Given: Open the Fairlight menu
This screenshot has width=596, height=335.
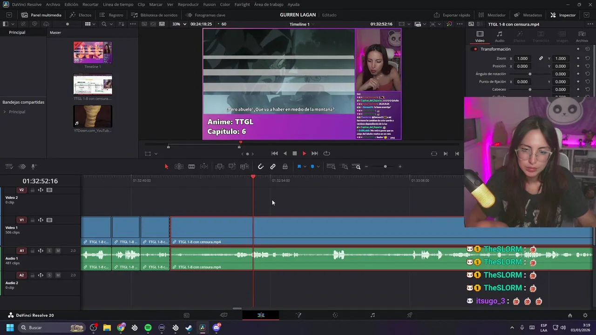Looking at the screenshot, I should point(242,4).
